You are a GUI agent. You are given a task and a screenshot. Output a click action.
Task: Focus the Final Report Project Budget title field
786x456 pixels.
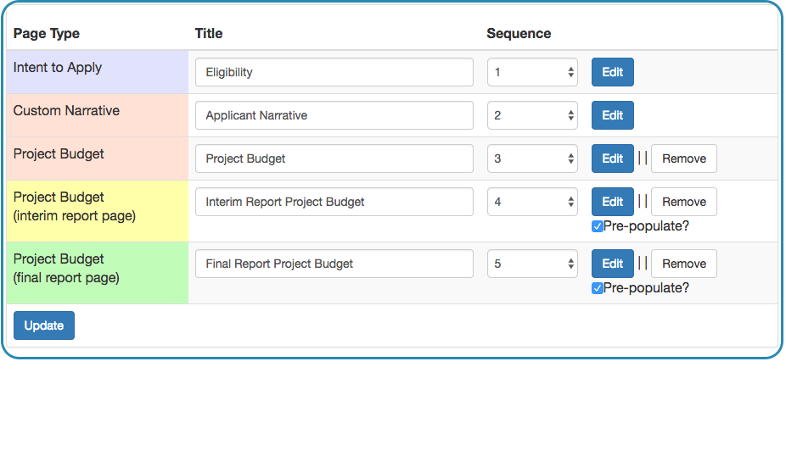click(x=334, y=264)
